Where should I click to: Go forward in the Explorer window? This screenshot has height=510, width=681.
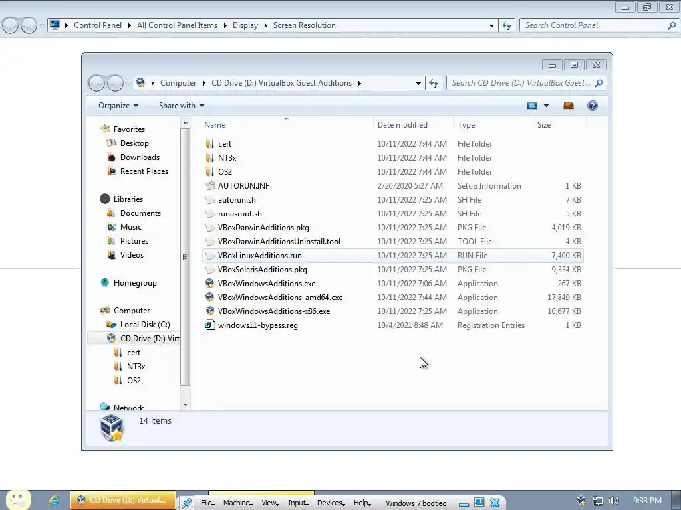115,83
